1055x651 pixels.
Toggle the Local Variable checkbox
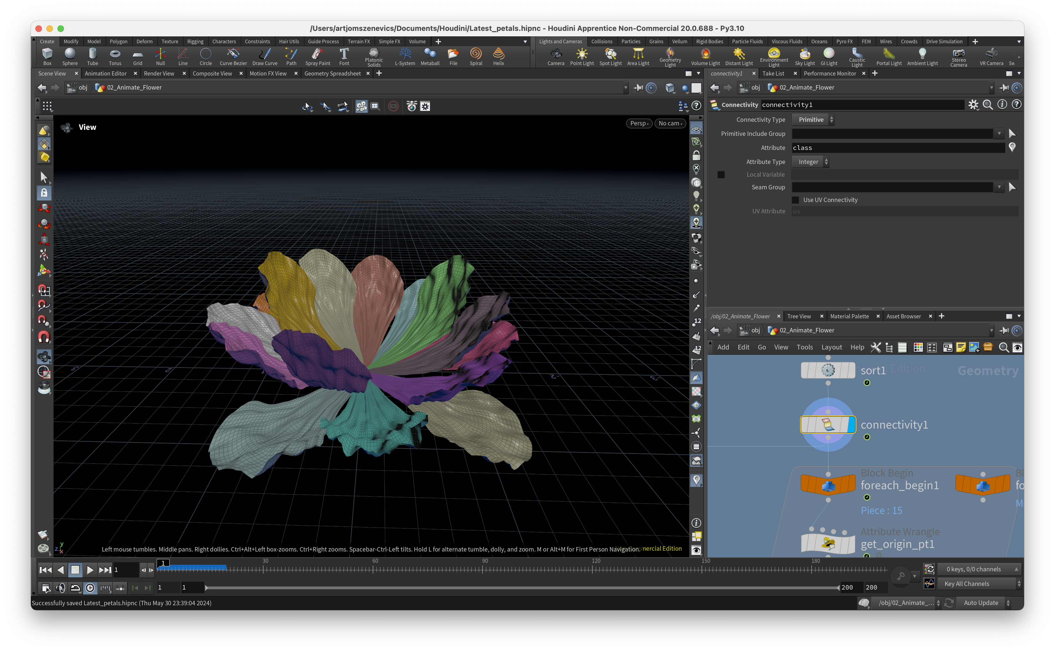tap(721, 174)
